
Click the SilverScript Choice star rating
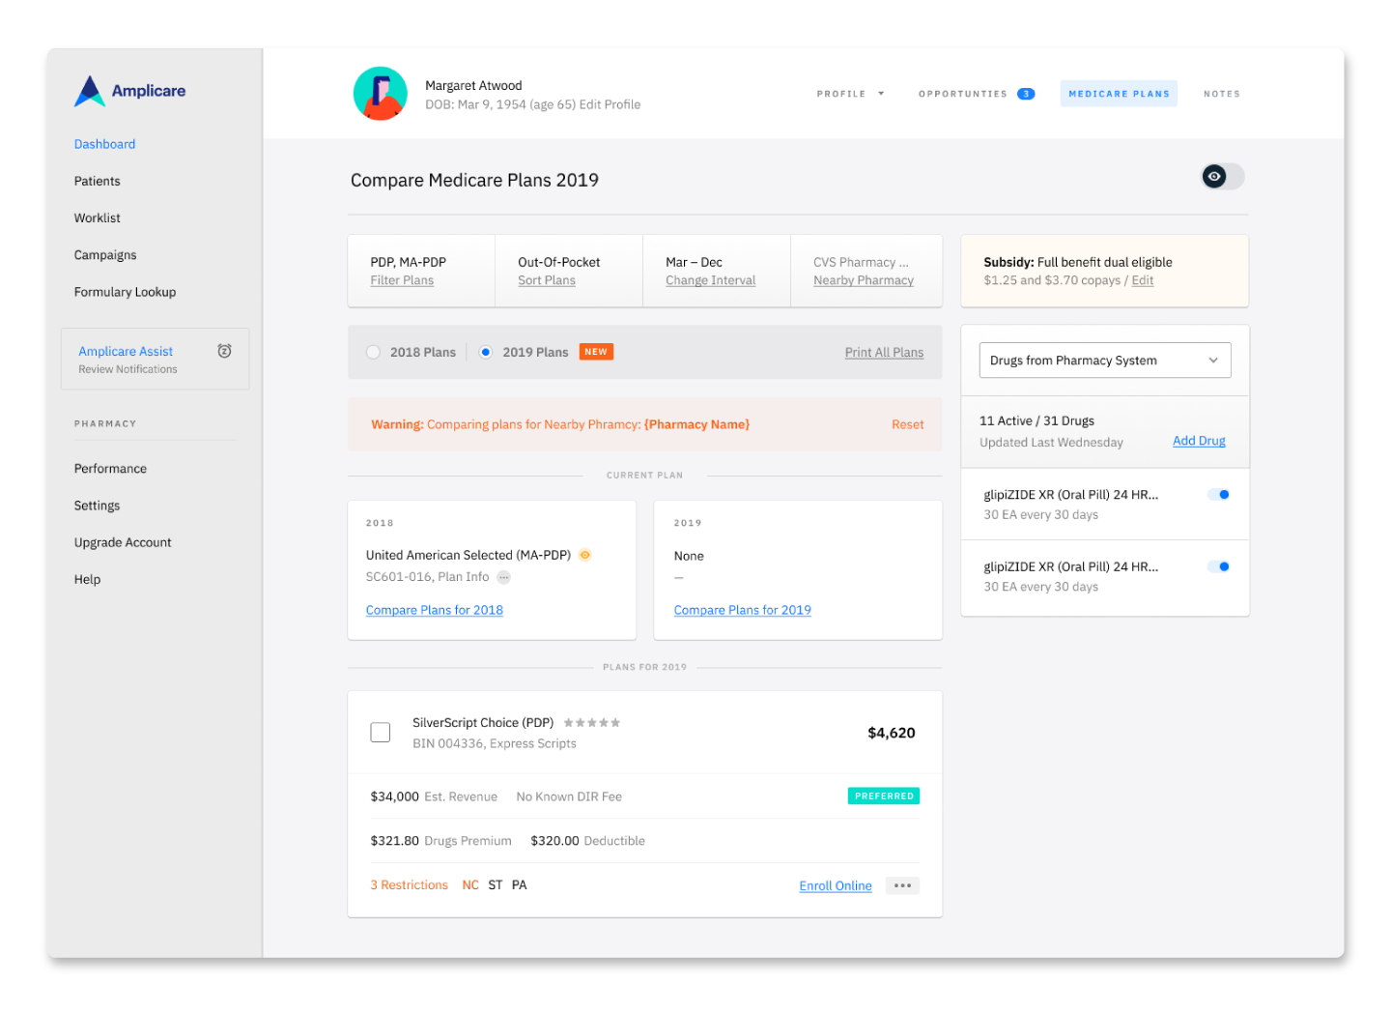(592, 723)
